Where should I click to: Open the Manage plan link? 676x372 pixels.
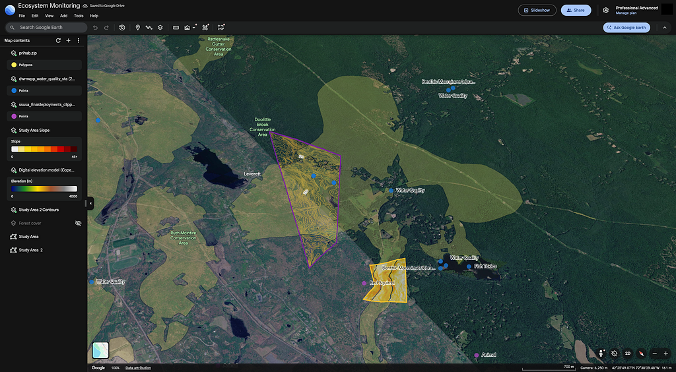tap(626, 13)
